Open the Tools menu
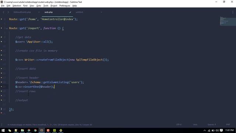Screen dimensions: 236x133 [46, 6]
